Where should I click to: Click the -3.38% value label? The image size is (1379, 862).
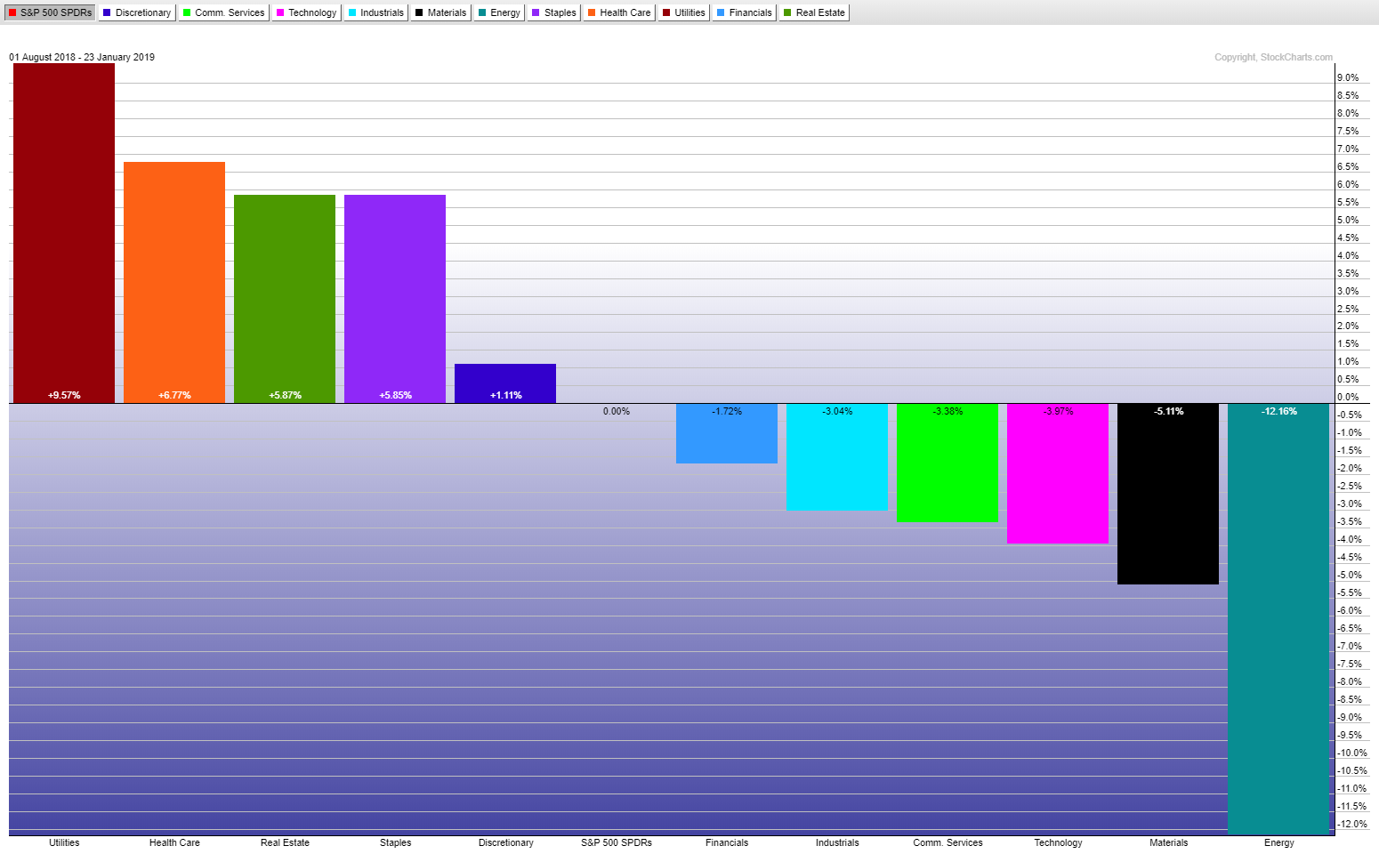point(948,411)
